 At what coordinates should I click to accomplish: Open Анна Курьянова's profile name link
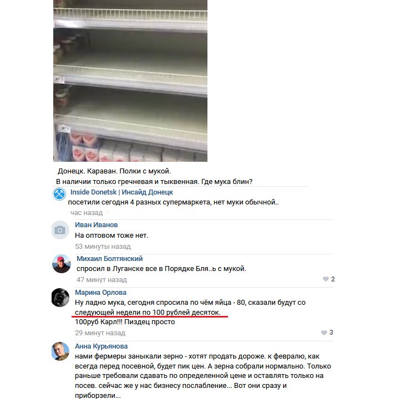(101, 346)
